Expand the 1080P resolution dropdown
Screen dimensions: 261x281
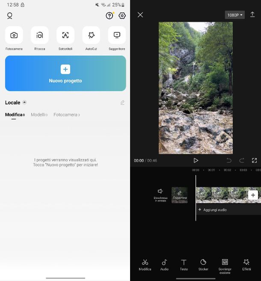(234, 15)
